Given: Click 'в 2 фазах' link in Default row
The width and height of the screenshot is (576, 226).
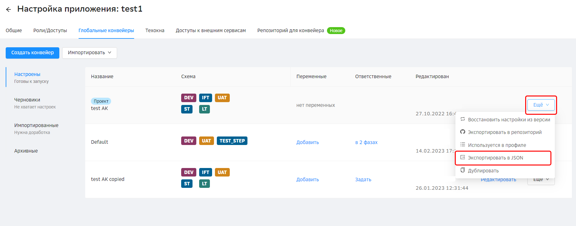Looking at the screenshot, I should [366, 142].
